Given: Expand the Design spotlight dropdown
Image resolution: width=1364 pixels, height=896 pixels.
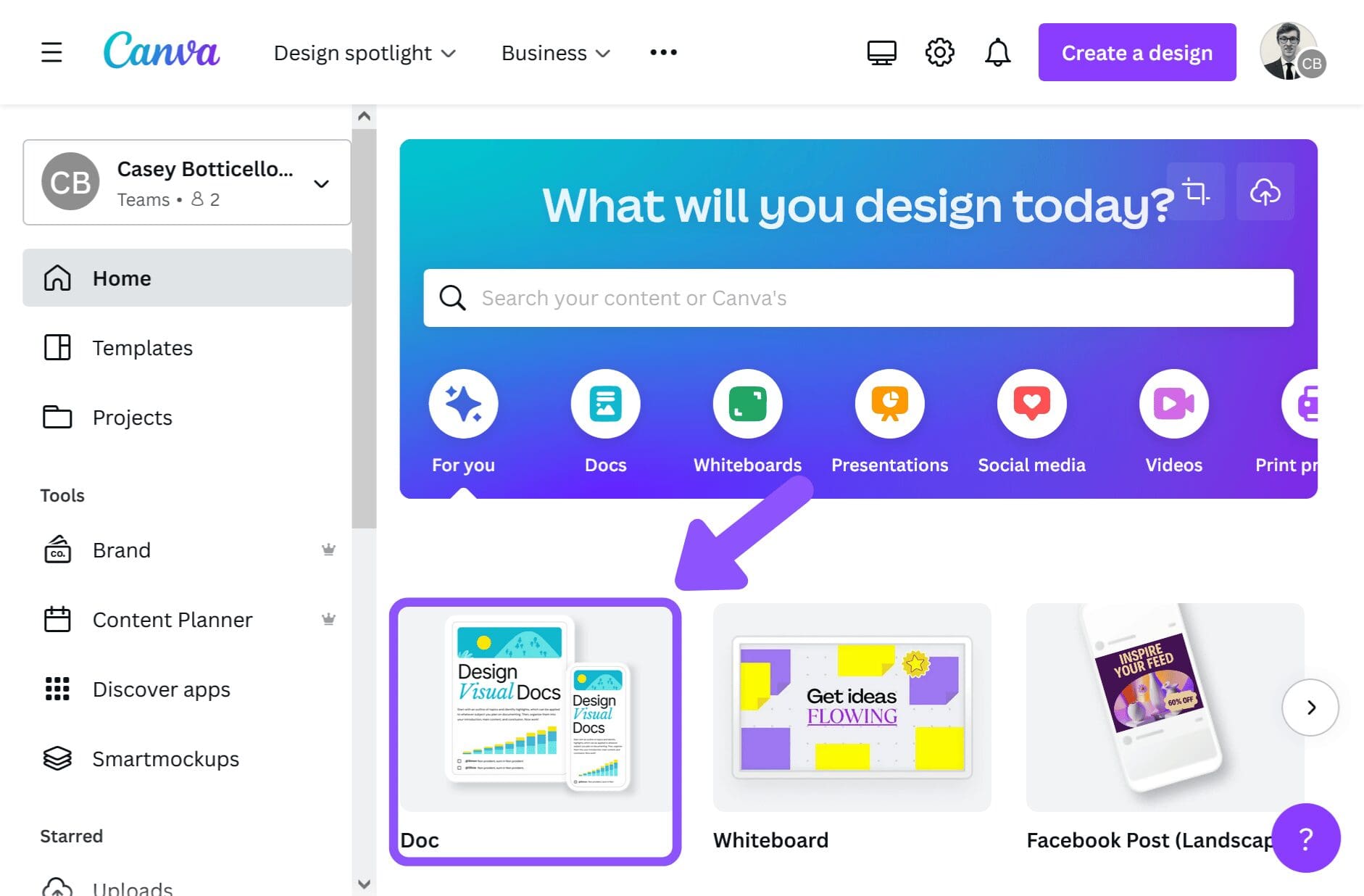Looking at the screenshot, I should coord(365,53).
